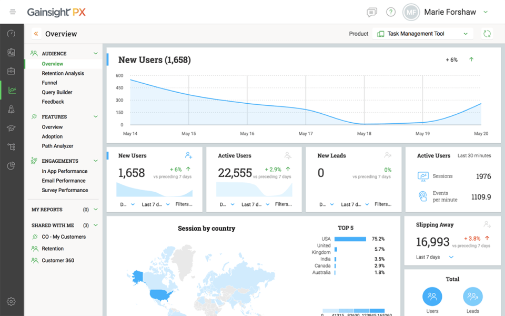Expand the MY REPORTS section
The height and width of the screenshot is (316, 505).
[96, 210]
